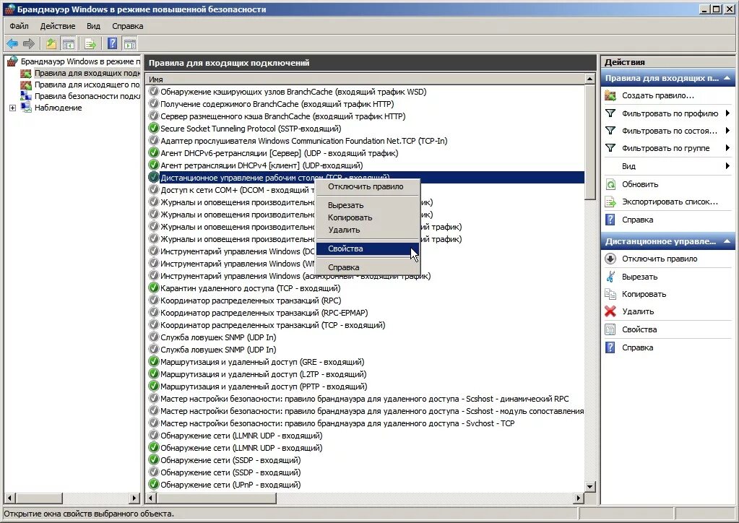Image resolution: width=739 pixels, height=523 pixels.
Task: Choose Вырезать in the context menu
Action: click(367, 205)
